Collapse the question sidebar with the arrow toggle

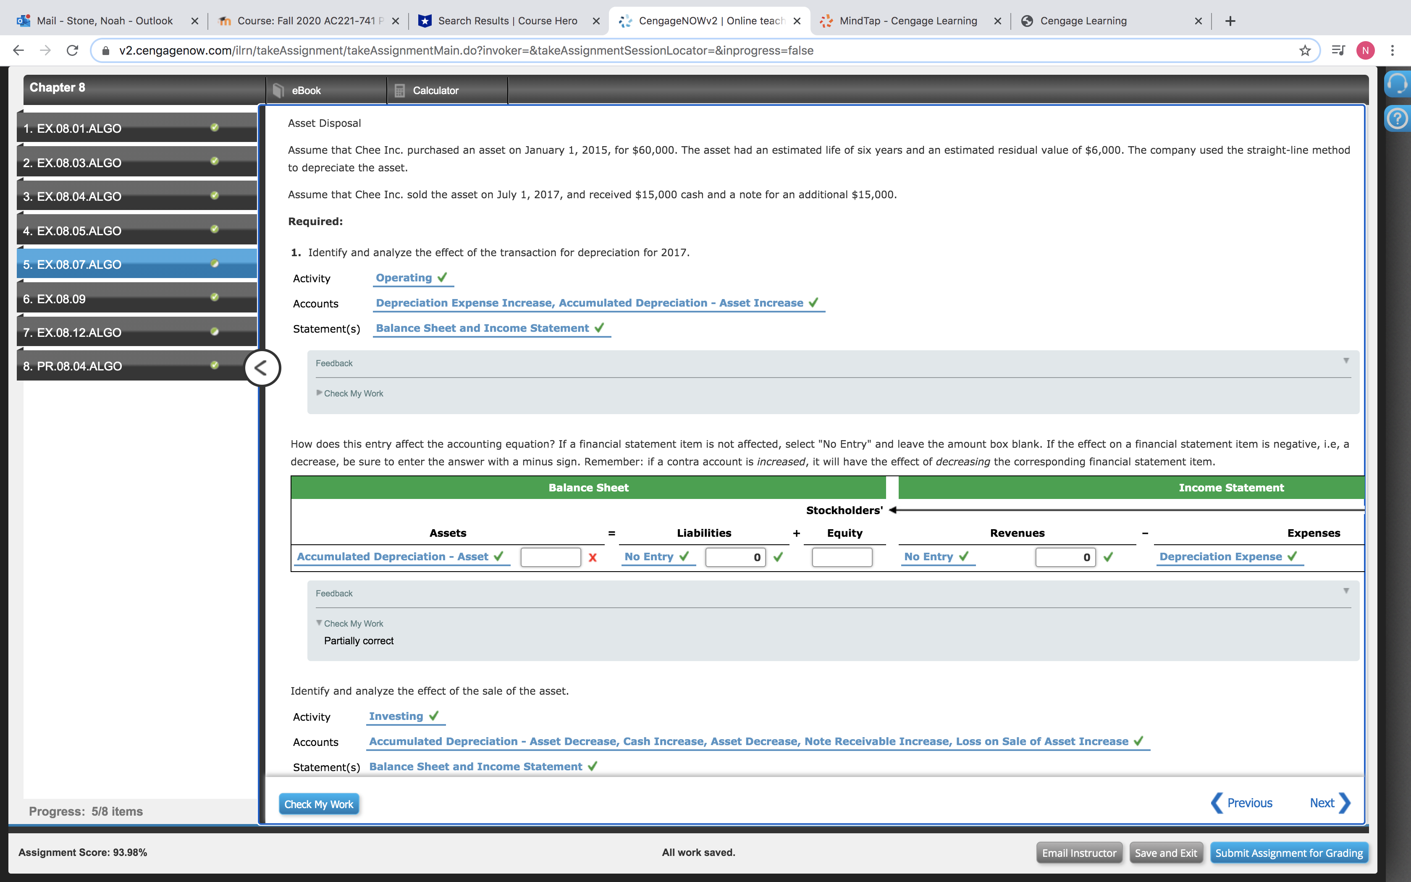tap(262, 367)
